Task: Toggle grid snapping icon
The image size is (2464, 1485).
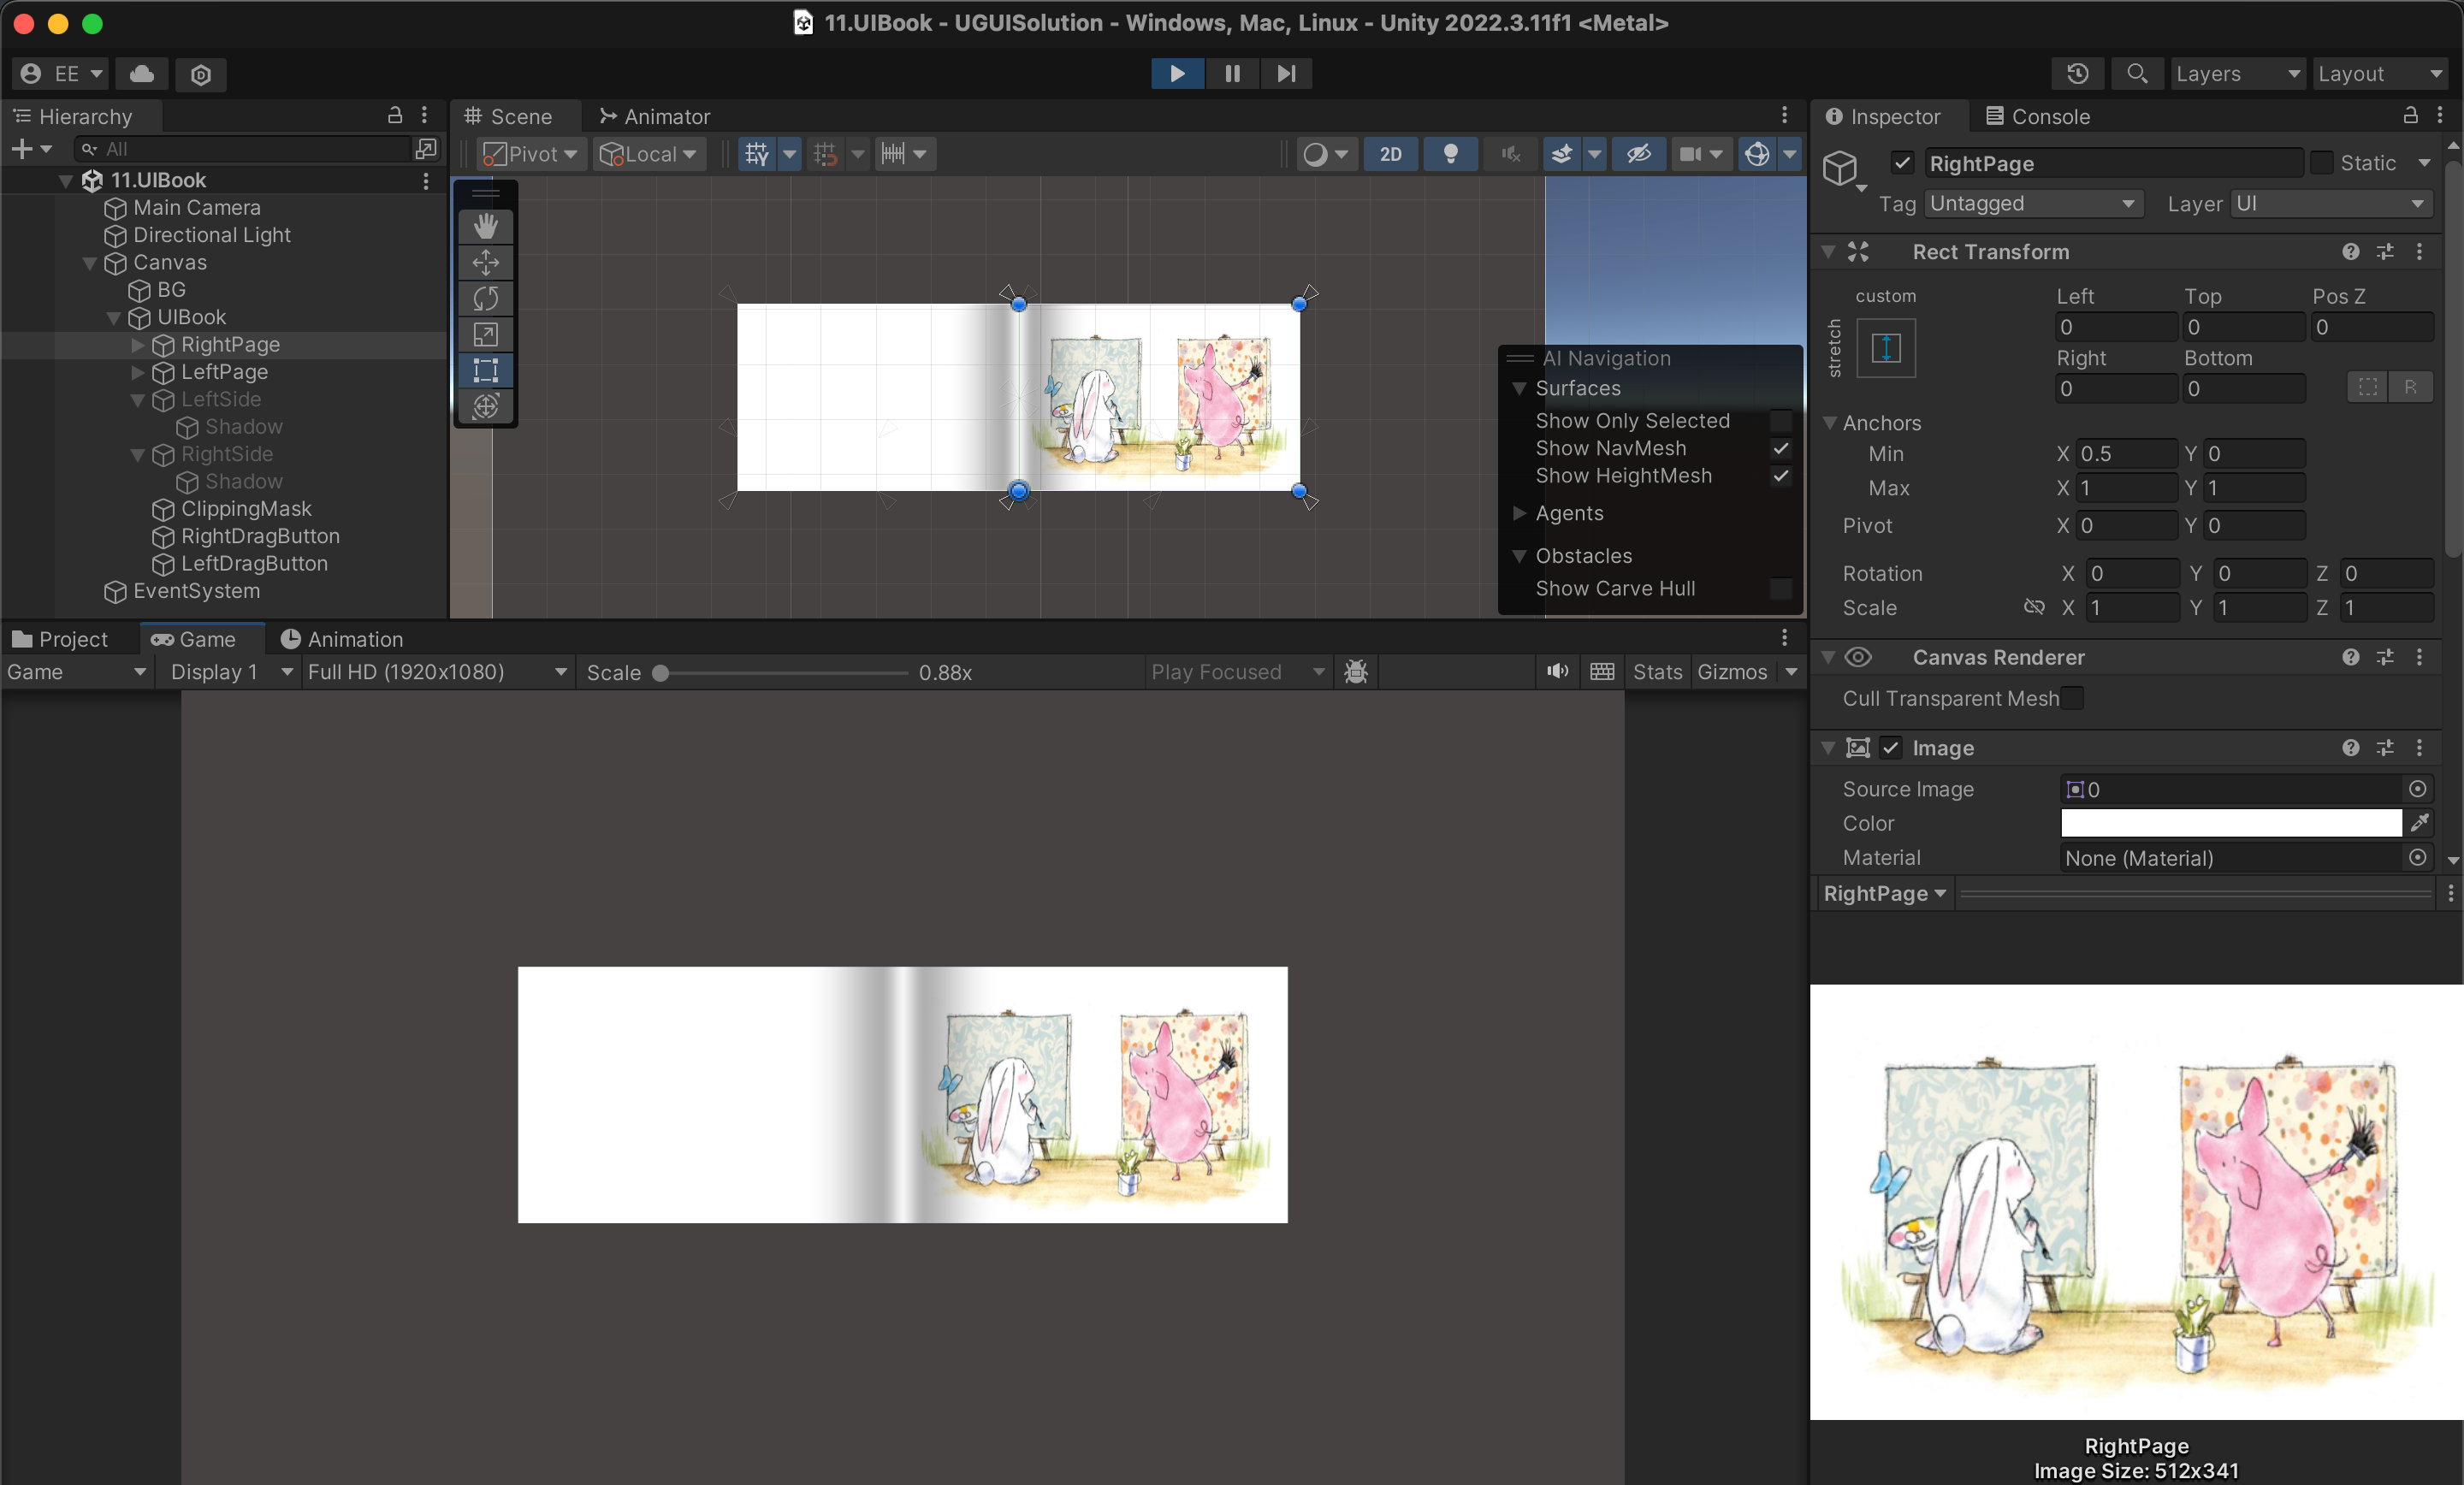Action: [825, 154]
